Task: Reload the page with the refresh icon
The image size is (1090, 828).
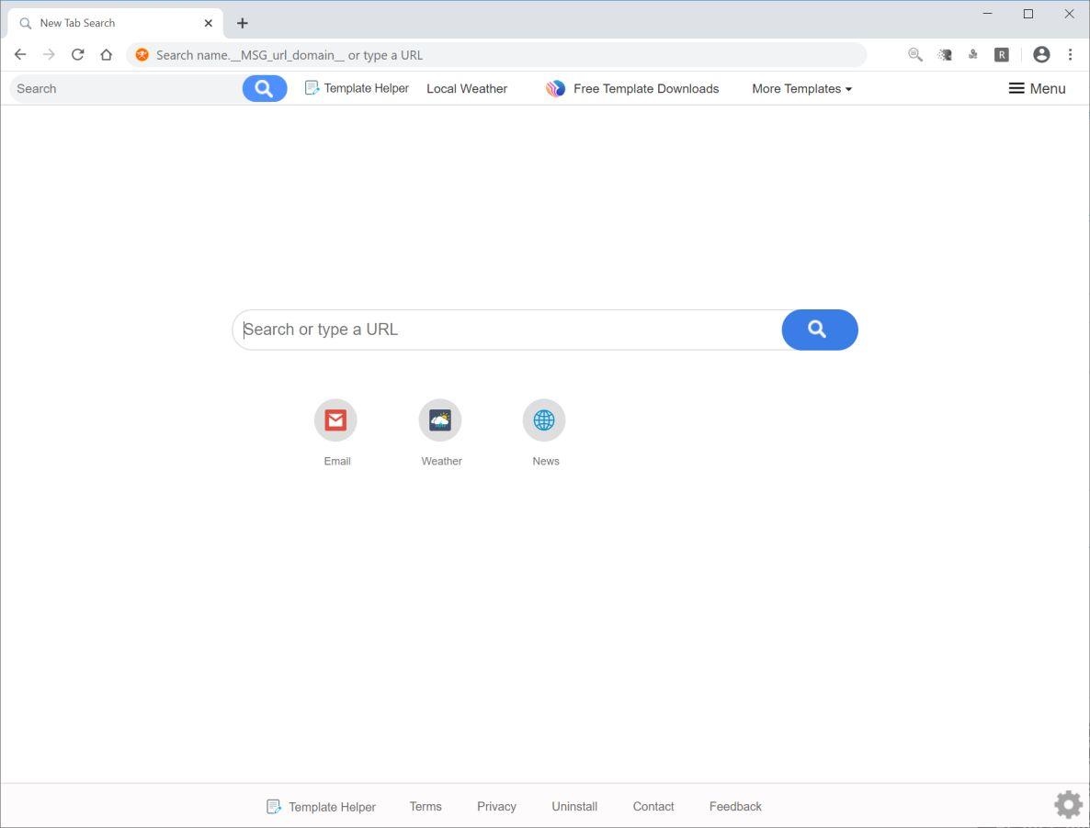Action: pos(77,54)
